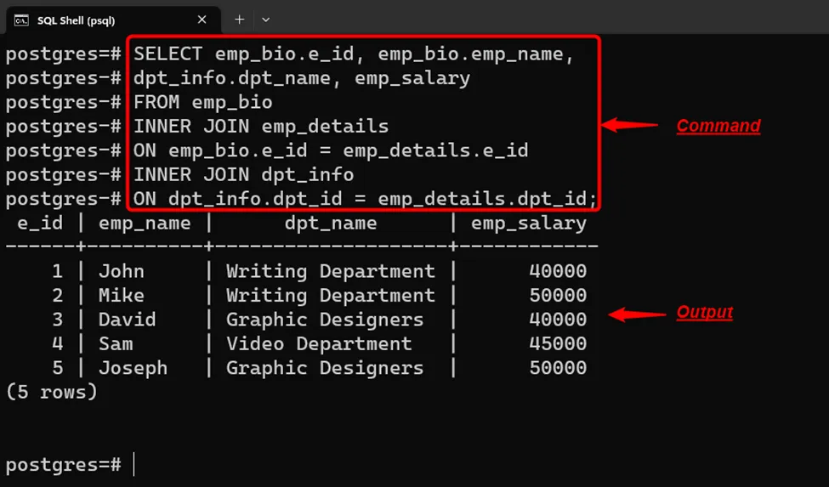Click the 'FROM emp_bio' command line

coord(203,102)
